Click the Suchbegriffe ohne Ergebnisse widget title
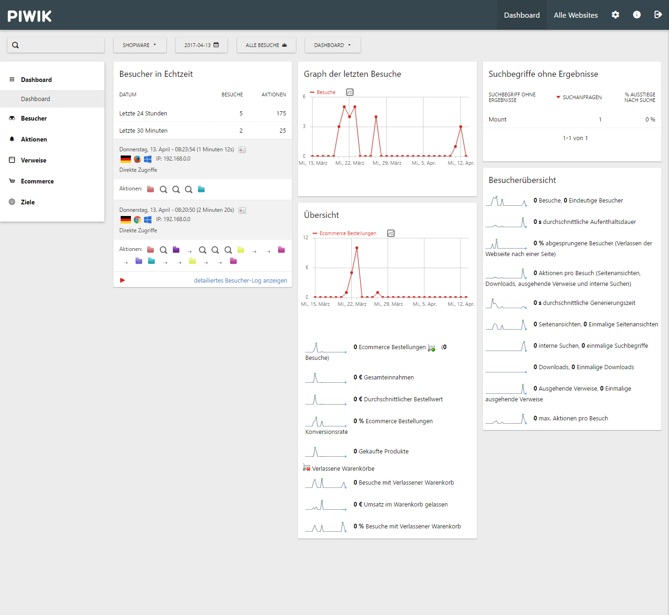This screenshot has height=615, width=669. click(543, 74)
